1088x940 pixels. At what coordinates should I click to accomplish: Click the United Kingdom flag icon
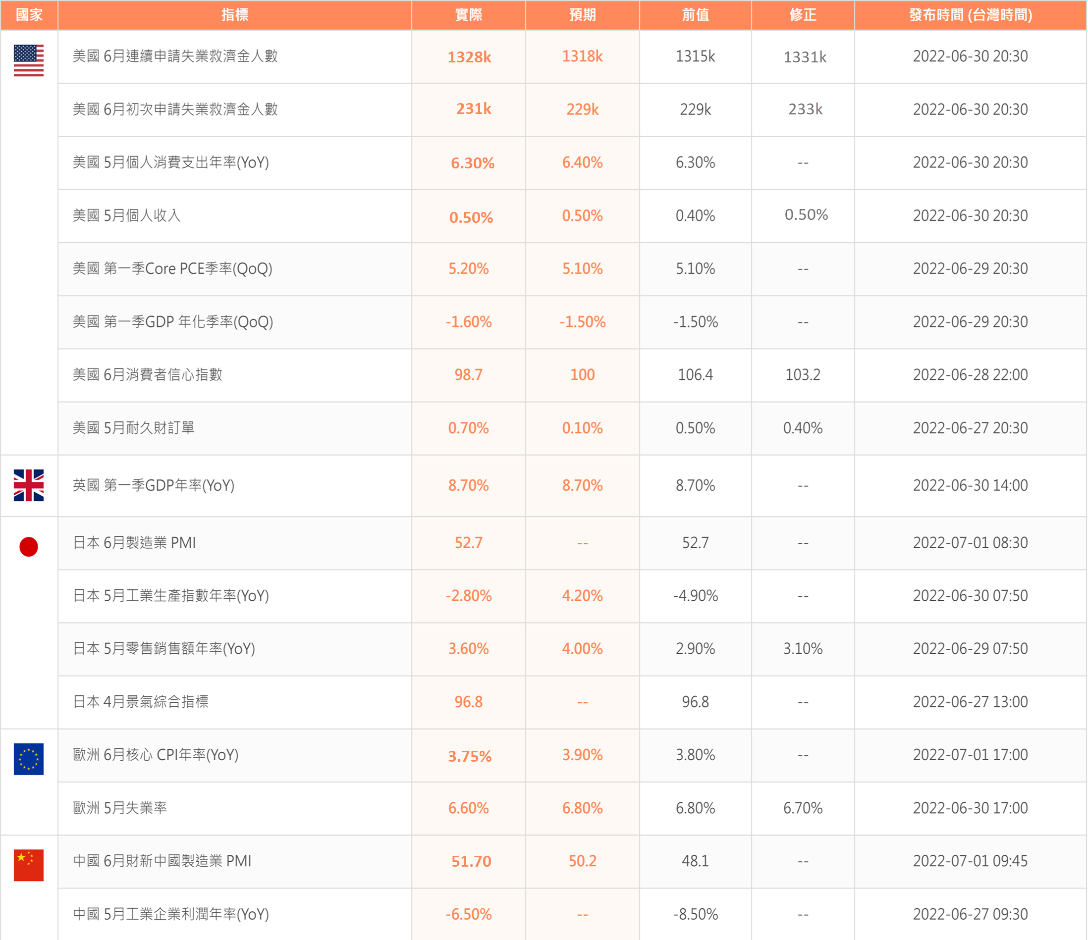pos(28,485)
